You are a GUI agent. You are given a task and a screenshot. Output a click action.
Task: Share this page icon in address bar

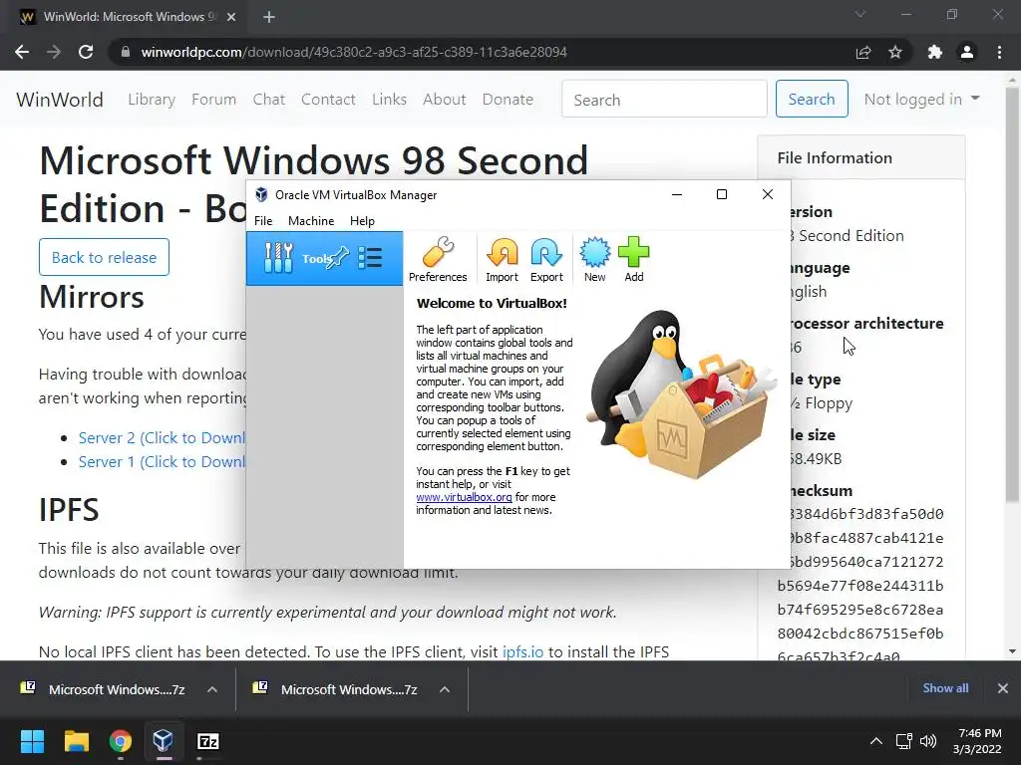(x=863, y=52)
